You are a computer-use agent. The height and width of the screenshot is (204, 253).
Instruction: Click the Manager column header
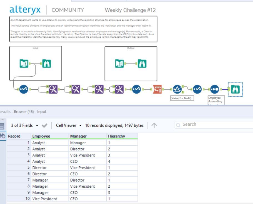[88, 136]
